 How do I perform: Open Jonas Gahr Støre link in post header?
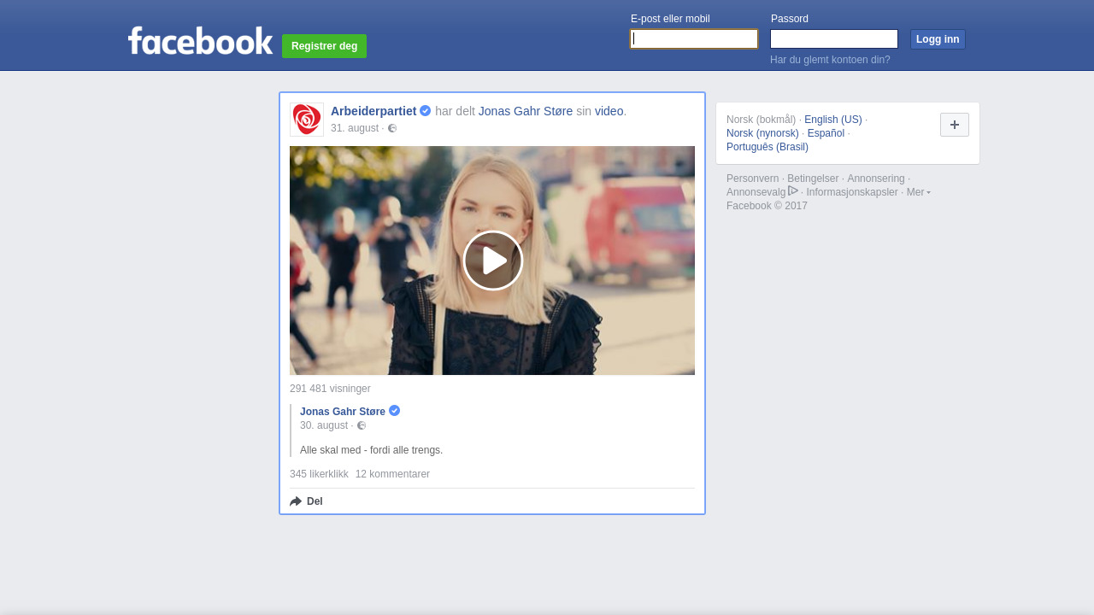coord(526,111)
